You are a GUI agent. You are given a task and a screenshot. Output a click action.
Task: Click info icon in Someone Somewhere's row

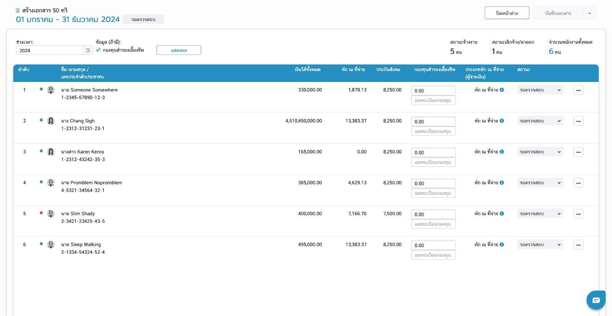502,90
